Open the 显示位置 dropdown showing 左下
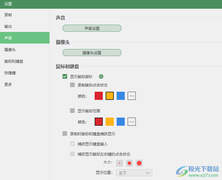Screen dimensions: 222x180 [134, 173]
